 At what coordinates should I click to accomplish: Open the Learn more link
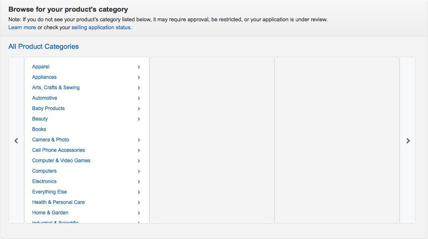22,27
